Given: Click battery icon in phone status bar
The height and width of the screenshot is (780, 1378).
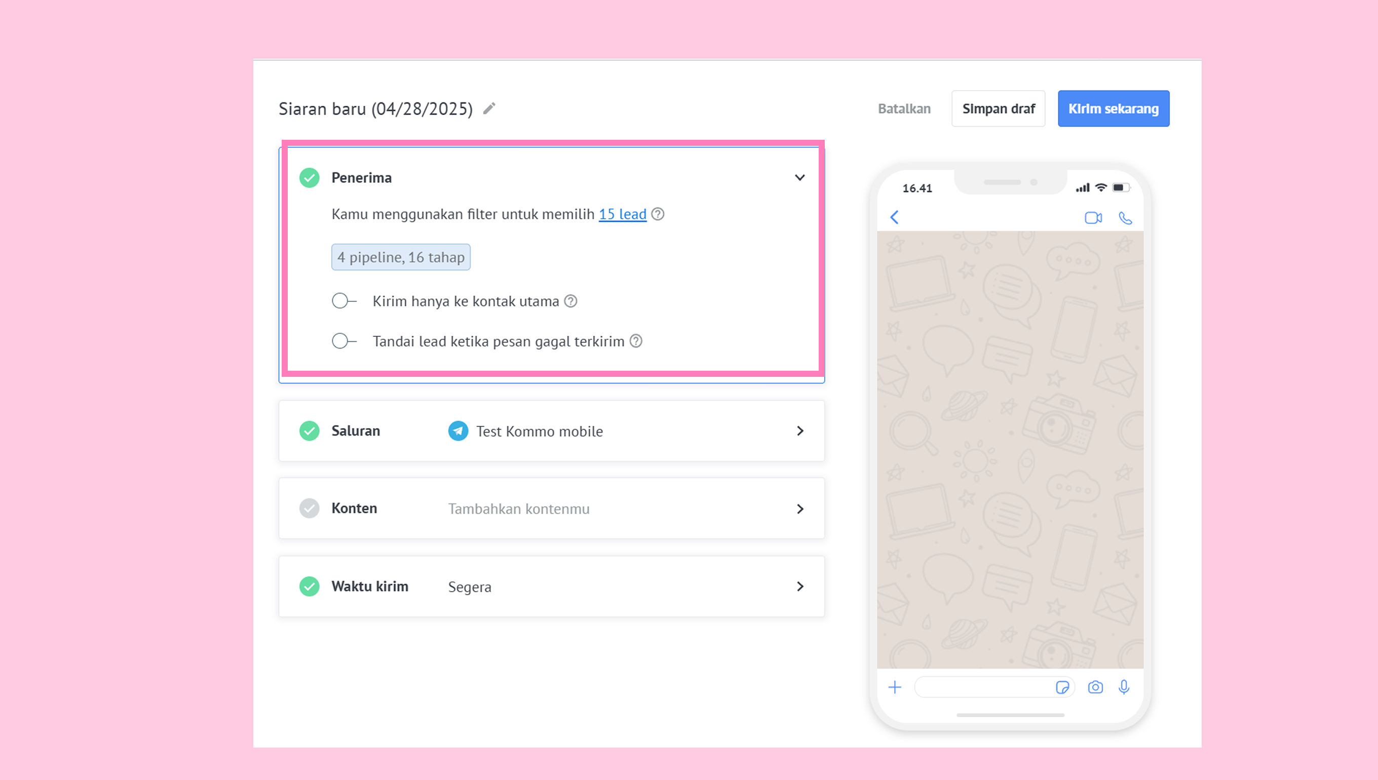Looking at the screenshot, I should (x=1121, y=187).
